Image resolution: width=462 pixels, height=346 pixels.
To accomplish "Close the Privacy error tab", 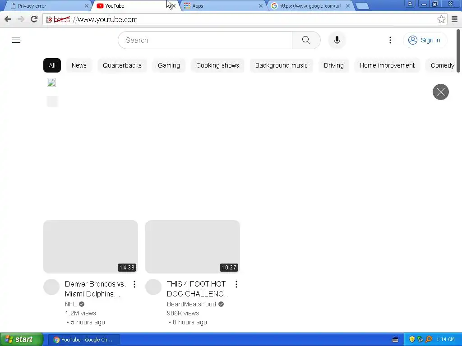I will [86, 6].
